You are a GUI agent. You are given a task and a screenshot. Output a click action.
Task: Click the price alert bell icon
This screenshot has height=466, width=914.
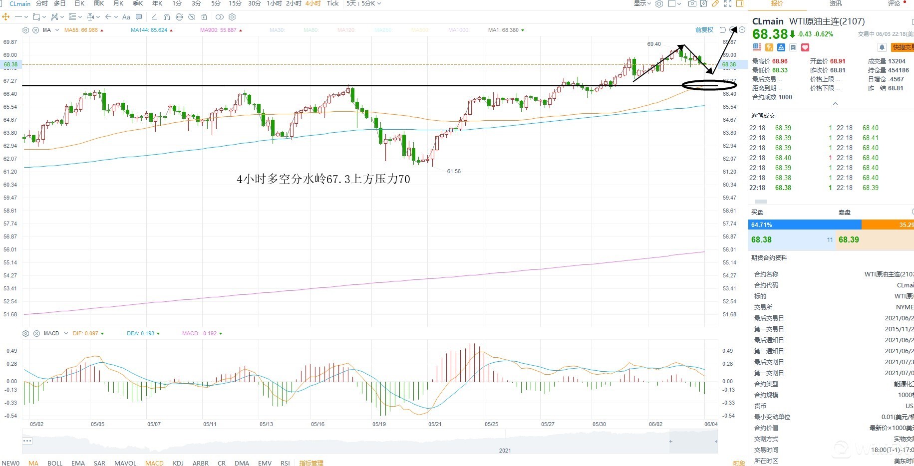pos(882,47)
